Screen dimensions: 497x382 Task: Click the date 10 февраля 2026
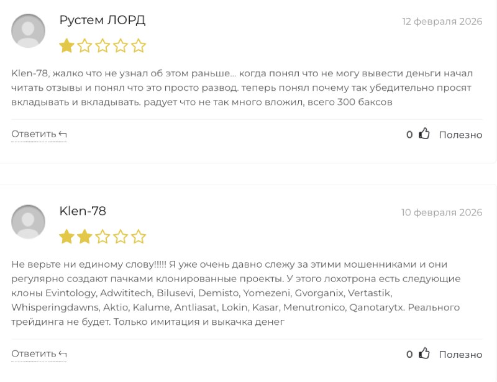click(x=441, y=212)
